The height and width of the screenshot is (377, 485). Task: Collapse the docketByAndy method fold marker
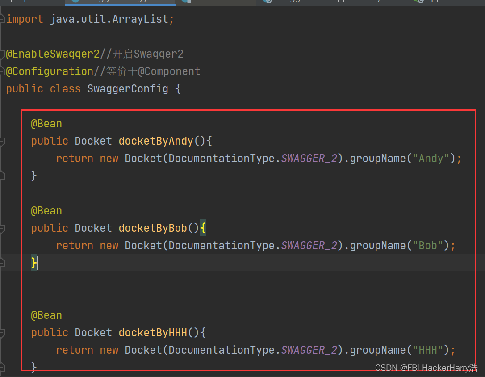2,142
